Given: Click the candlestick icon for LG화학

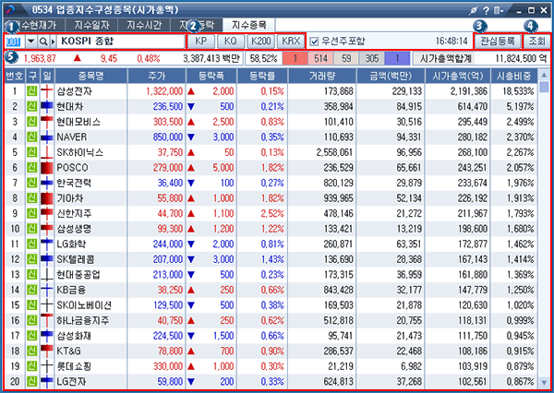Looking at the screenshot, I should click(x=47, y=244).
